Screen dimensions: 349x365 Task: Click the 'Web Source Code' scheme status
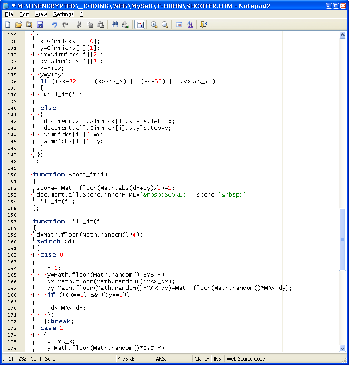click(x=246, y=359)
